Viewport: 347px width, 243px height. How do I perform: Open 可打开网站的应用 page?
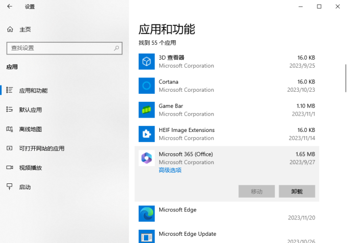pyautogui.click(x=42, y=148)
